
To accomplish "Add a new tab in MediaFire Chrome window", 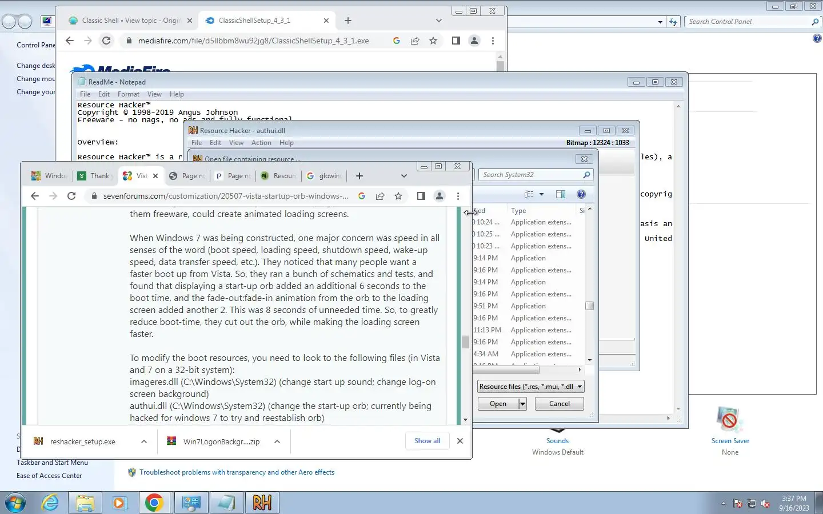I will tap(348, 21).
